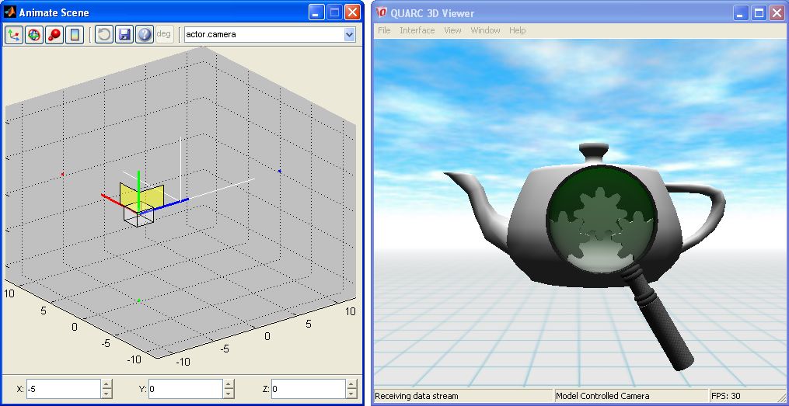The width and height of the screenshot is (789, 406).
Task: Open help via question mark icon
Action: 144,35
